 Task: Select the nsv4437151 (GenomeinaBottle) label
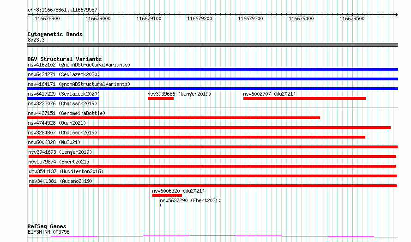(x=66, y=113)
